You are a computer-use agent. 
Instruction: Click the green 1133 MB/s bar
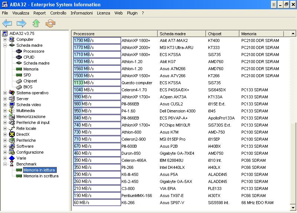pos(97,83)
